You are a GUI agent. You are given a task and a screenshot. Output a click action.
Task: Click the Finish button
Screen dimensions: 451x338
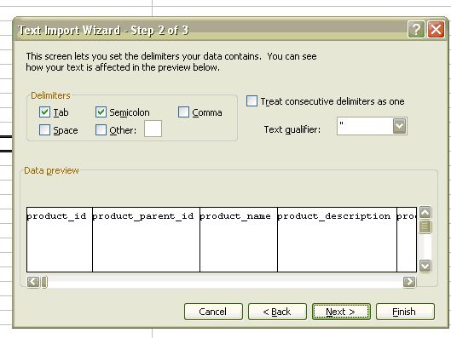tap(405, 312)
